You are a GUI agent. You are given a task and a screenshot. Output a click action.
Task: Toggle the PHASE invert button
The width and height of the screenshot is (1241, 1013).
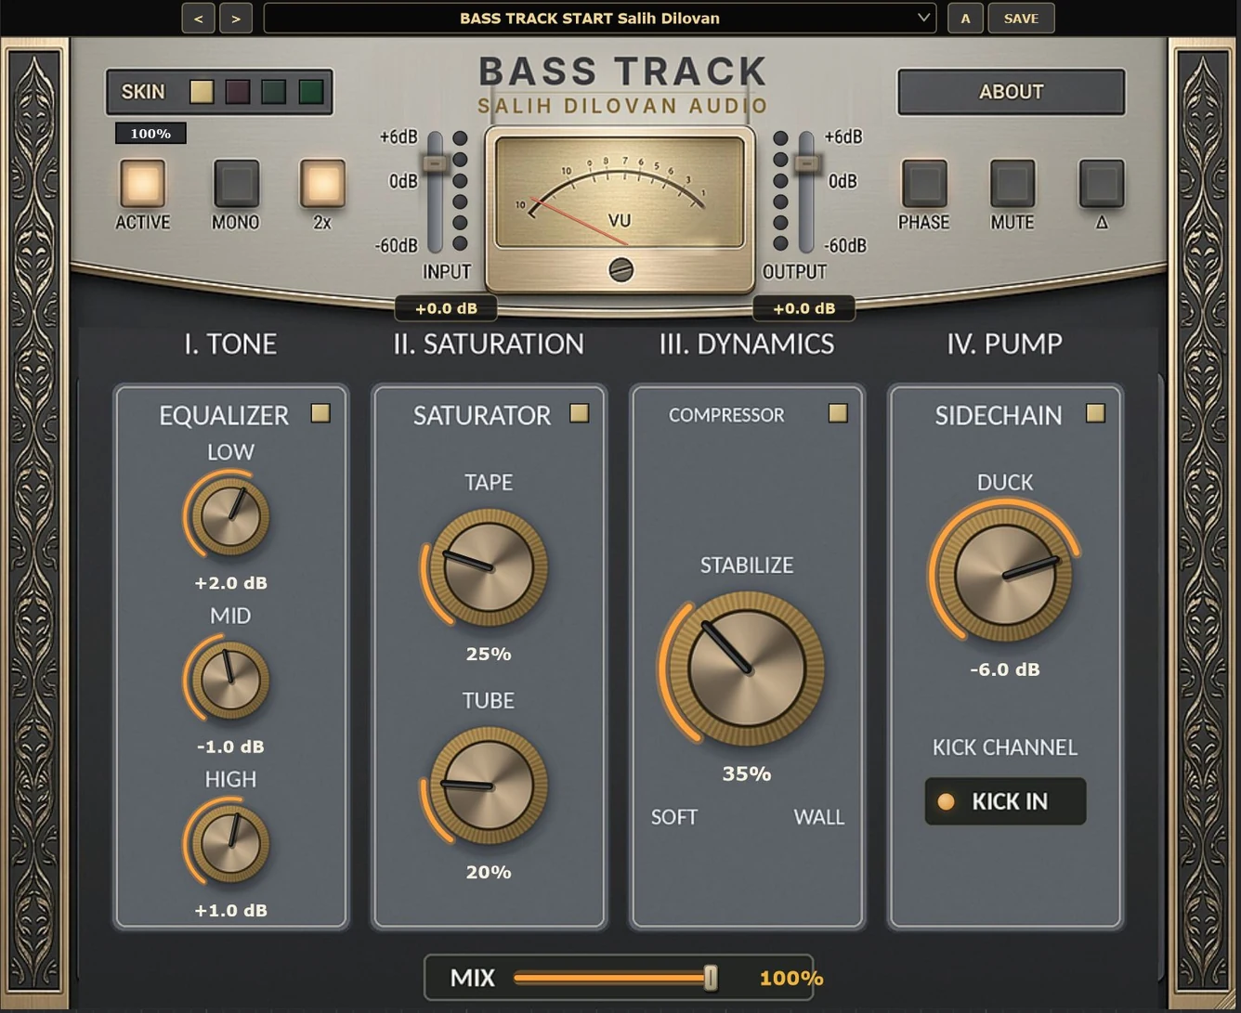pos(923,183)
